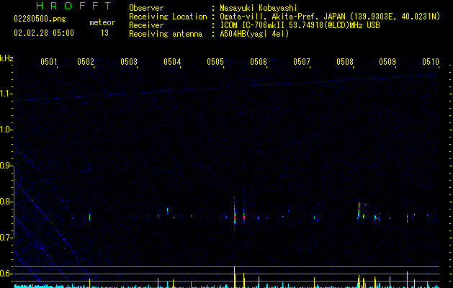
Task: Click the 0509 time marker
Action: click(387, 61)
